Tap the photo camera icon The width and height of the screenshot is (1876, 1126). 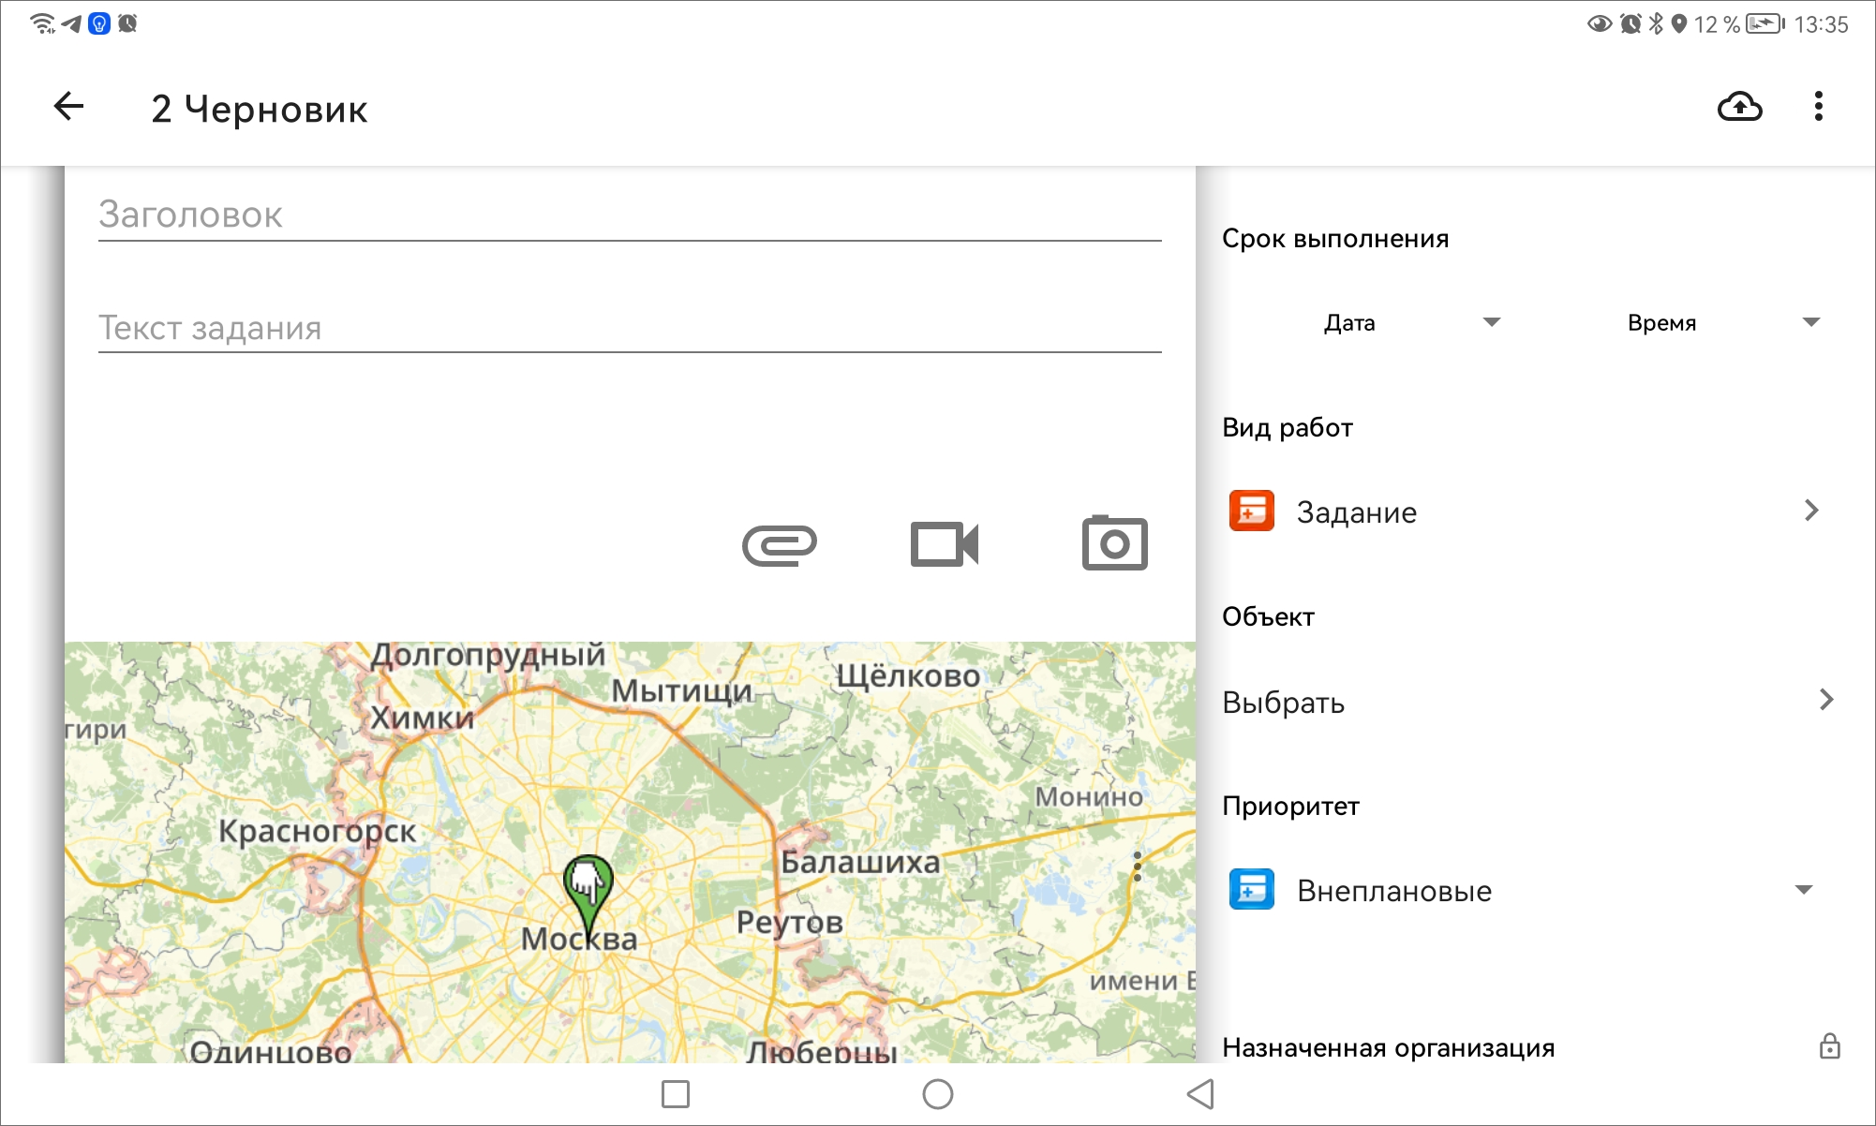tap(1114, 543)
